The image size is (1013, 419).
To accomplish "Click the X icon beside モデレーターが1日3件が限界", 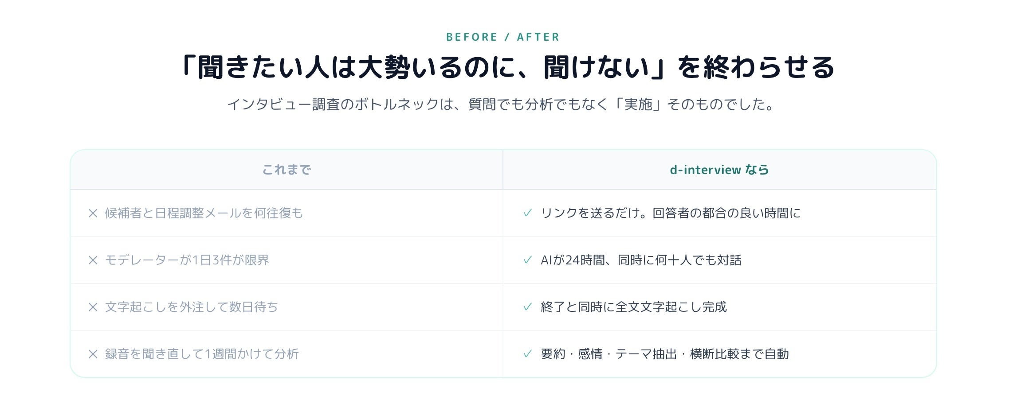I will pos(93,260).
